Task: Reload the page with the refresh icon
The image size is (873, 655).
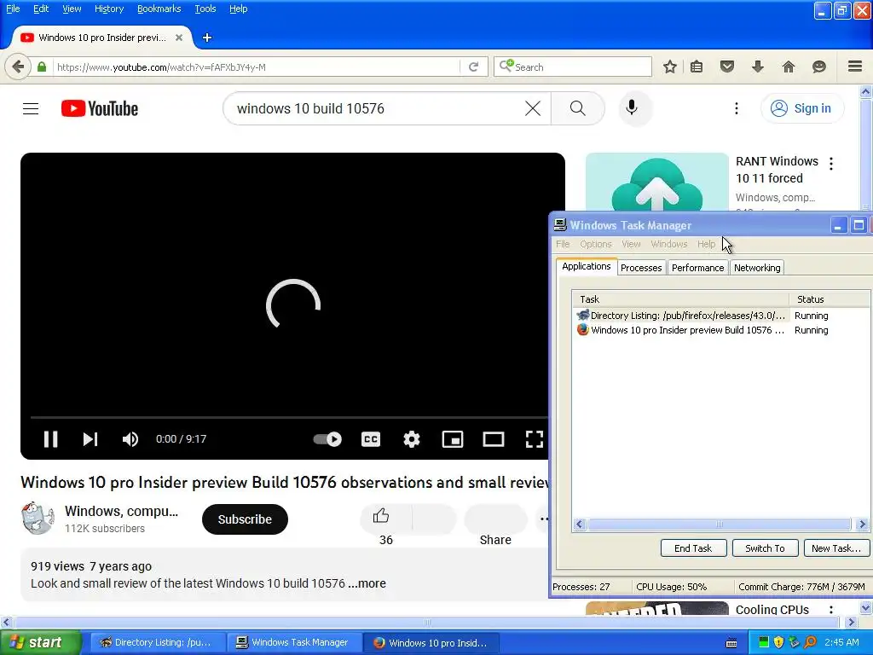Action: [x=474, y=67]
